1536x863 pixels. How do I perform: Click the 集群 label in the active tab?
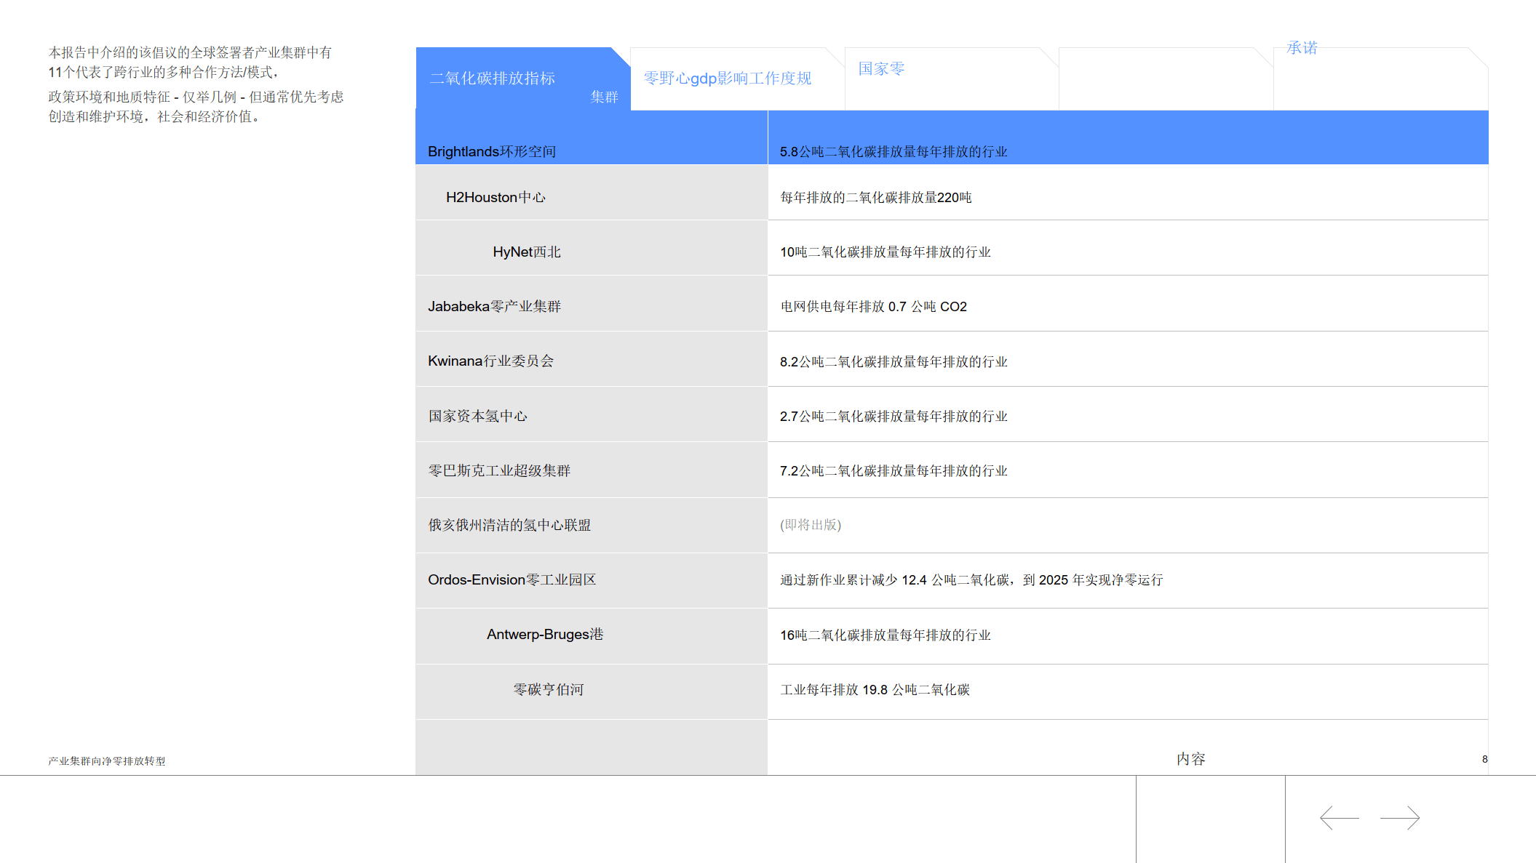point(604,97)
